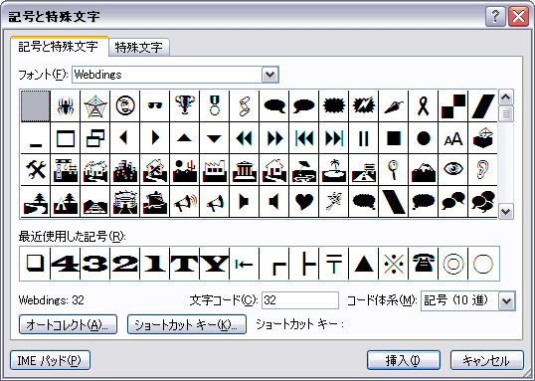Open the Webdings font dropdown
535x381 pixels.
click(269, 75)
